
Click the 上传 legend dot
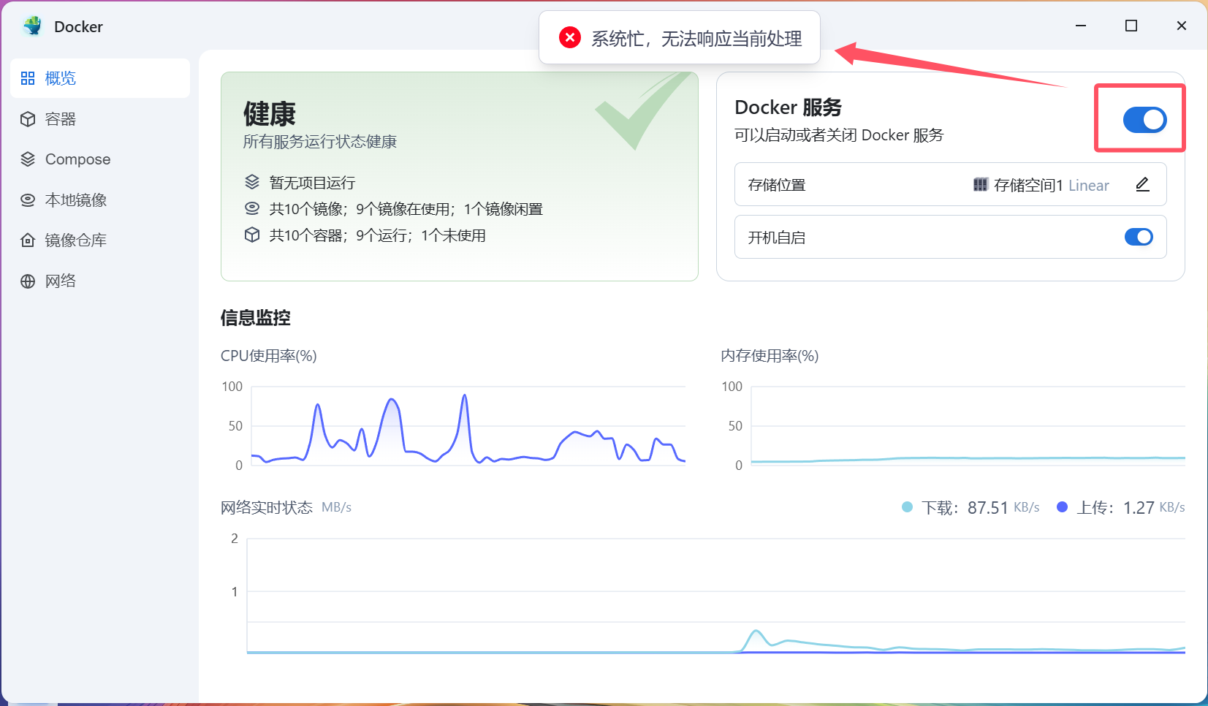click(1063, 507)
